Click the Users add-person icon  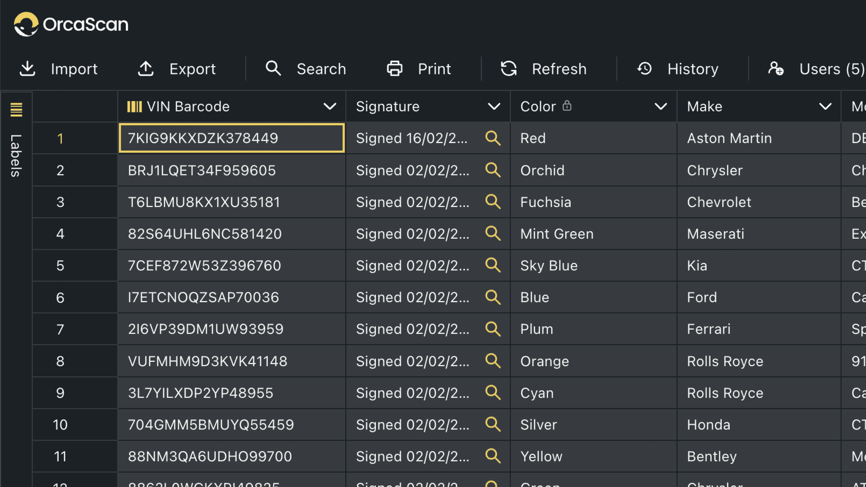click(x=776, y=69)
